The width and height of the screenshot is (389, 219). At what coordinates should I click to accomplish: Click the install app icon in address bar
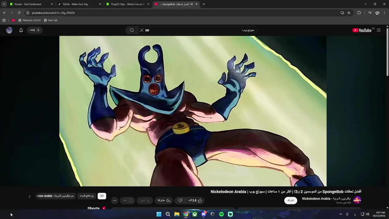pyautogui.click(x=342, y=13)
